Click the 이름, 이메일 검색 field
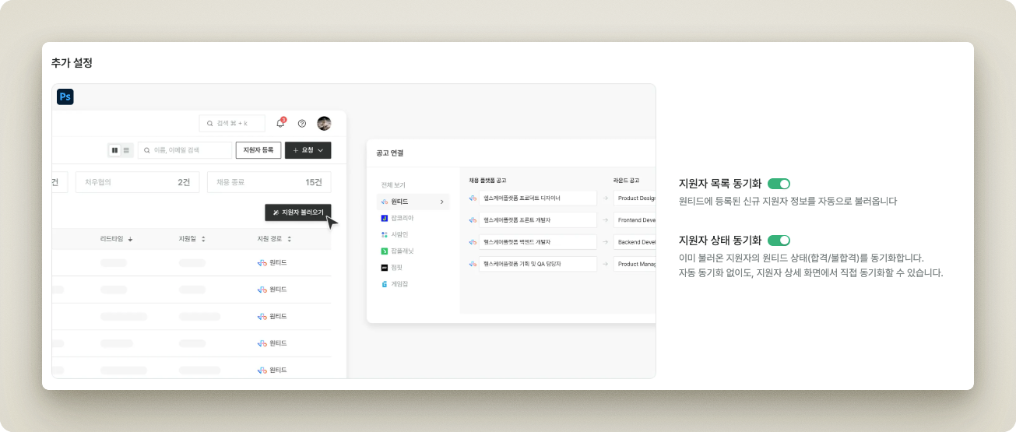Screen dimensions: 1016x432 point(185,150)
